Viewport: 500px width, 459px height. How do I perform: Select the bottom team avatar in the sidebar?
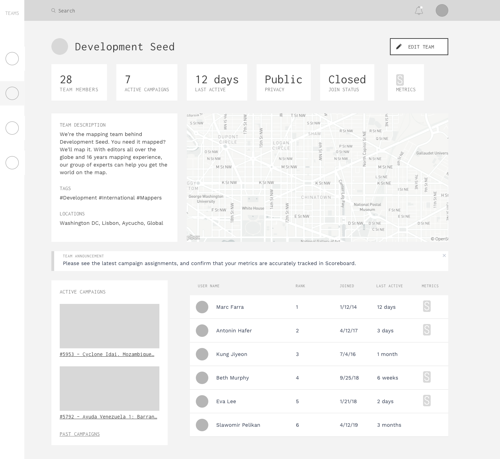click(x=12, y=162)
